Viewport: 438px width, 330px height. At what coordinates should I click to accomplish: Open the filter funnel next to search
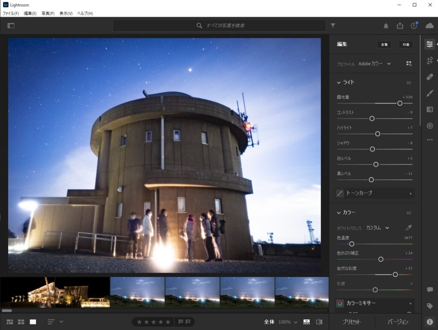(333, 26)
